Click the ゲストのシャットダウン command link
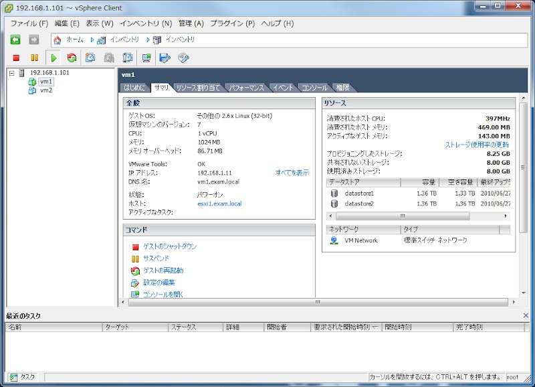This screenshot has height=387, width=535. tap(170, 246)
